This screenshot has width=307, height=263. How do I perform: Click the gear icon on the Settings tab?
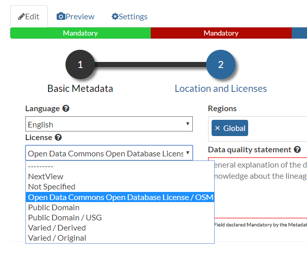point(115,16)
